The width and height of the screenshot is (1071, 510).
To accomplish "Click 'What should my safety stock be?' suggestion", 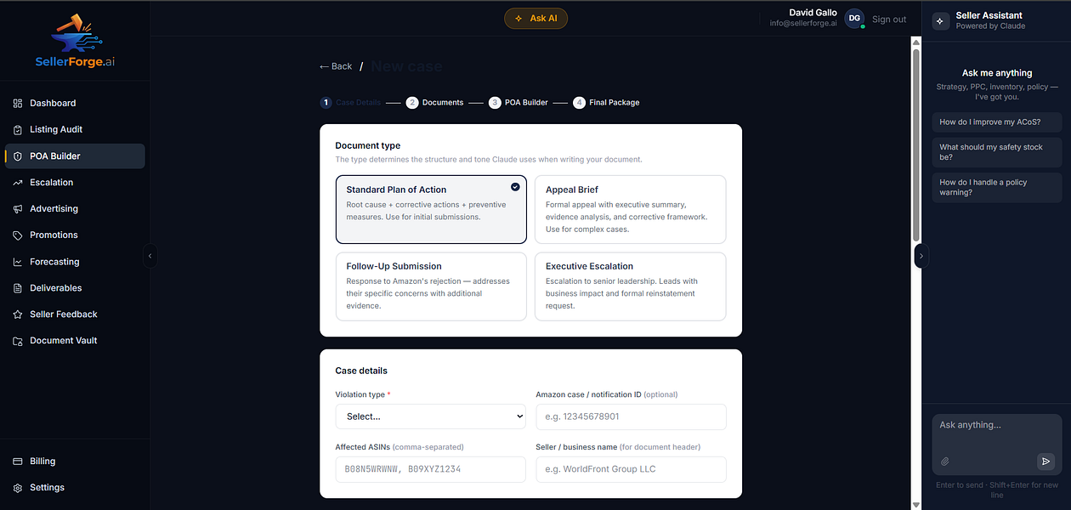I will [997, 152].
